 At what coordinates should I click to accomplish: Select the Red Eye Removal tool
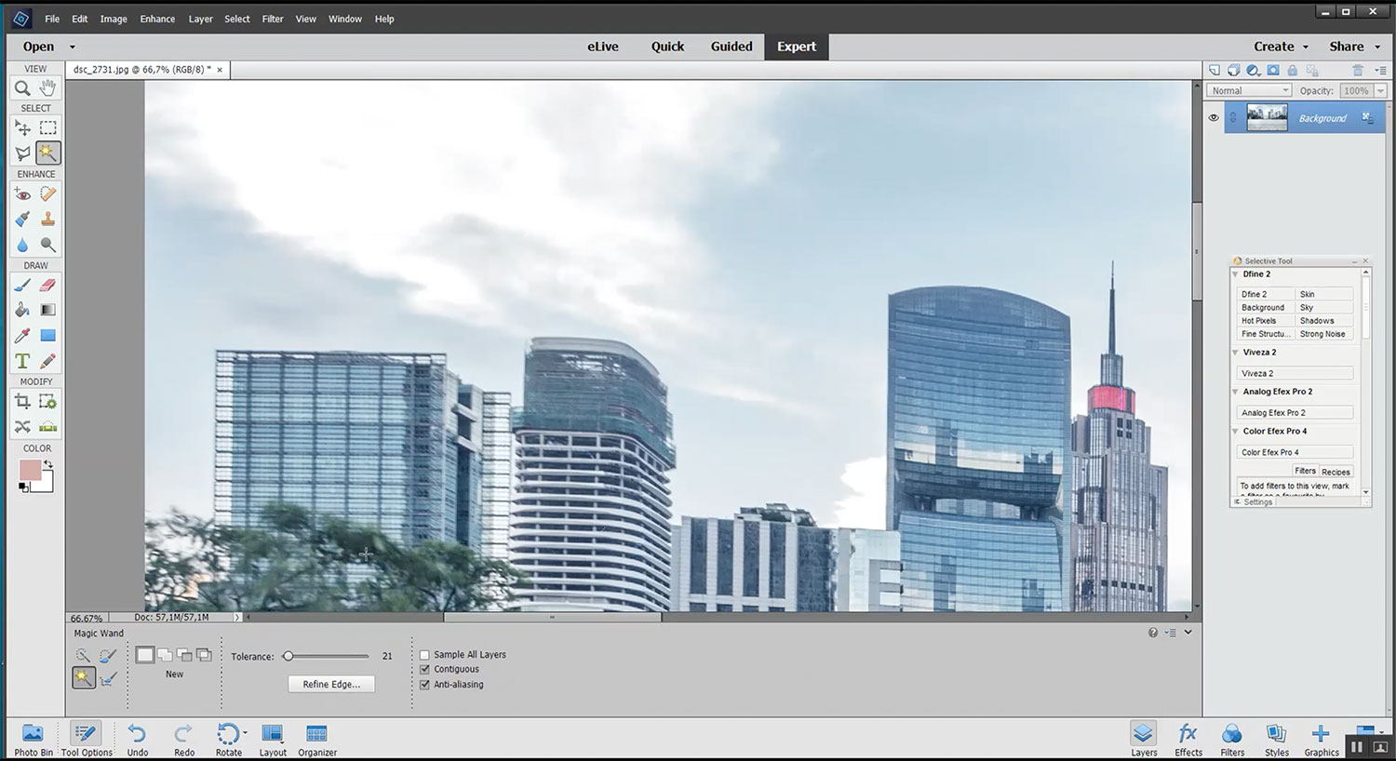(x=22, y=194)
